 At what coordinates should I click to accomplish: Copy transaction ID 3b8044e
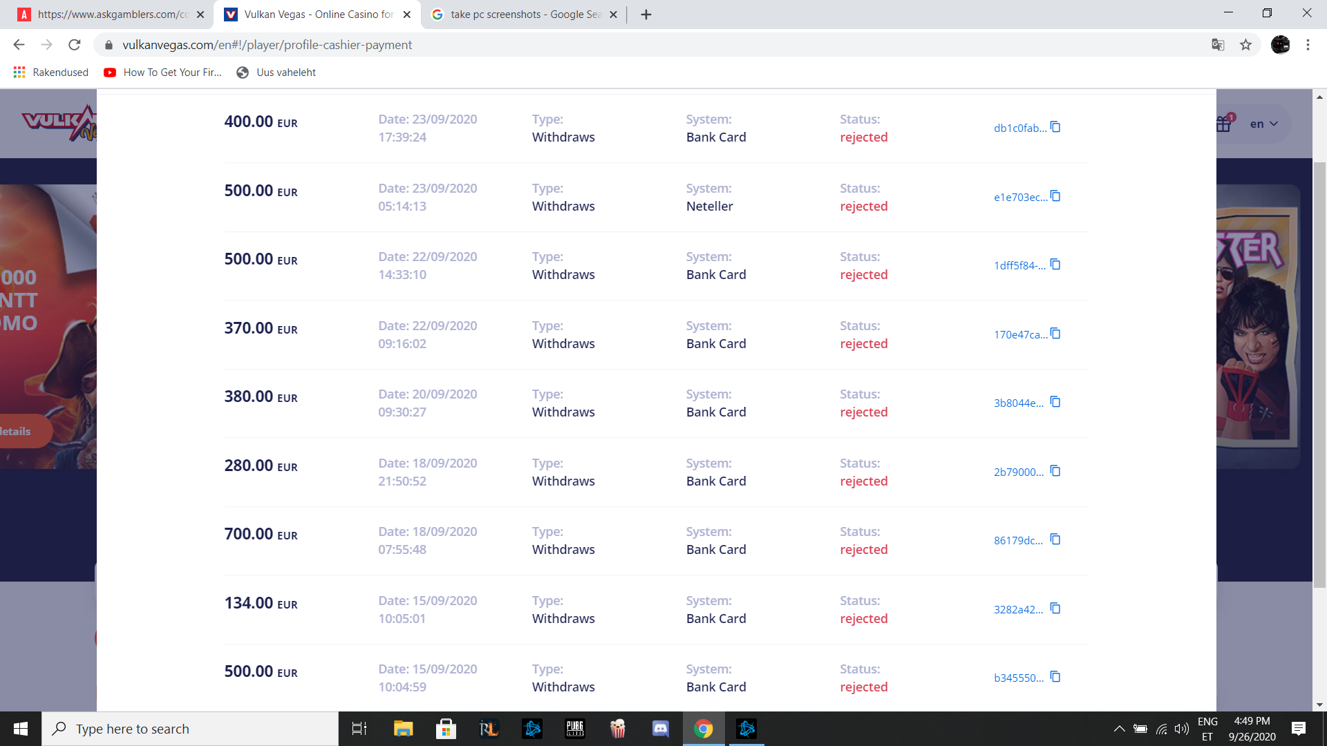click(x=1055, y=402)
